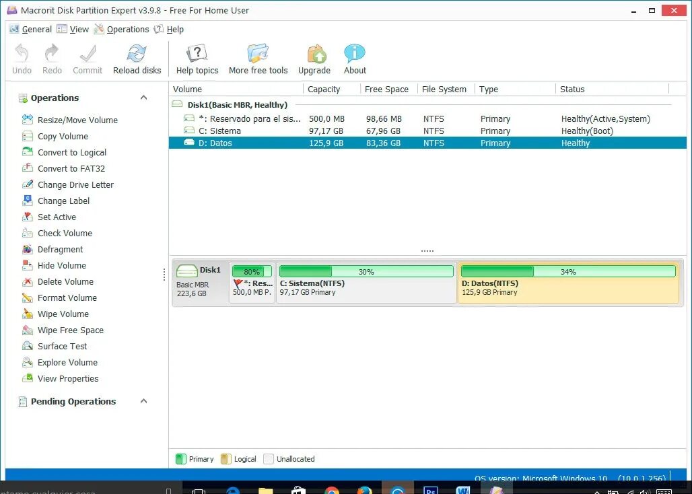The width and height of the screenshot is (692, 494).
Task: Sort by the Type column header
Action: tap(516, 89)
